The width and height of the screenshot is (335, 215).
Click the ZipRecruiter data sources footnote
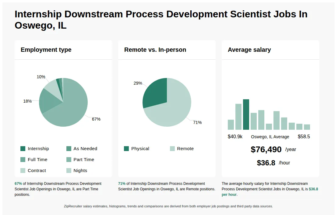[x=168, y=206]
